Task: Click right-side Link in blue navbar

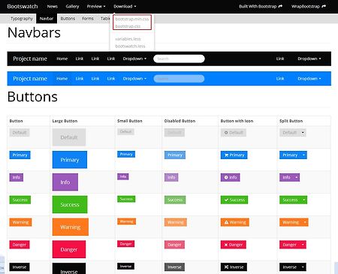Action: [280, 79]
